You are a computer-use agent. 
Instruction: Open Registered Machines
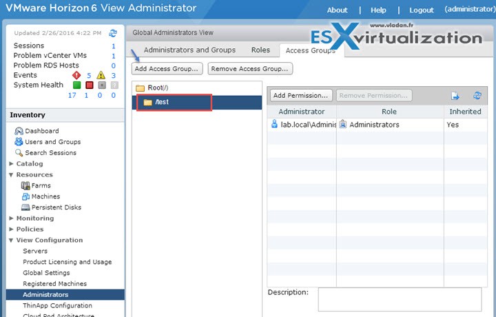pyautogui.click(x=54, y=284)
